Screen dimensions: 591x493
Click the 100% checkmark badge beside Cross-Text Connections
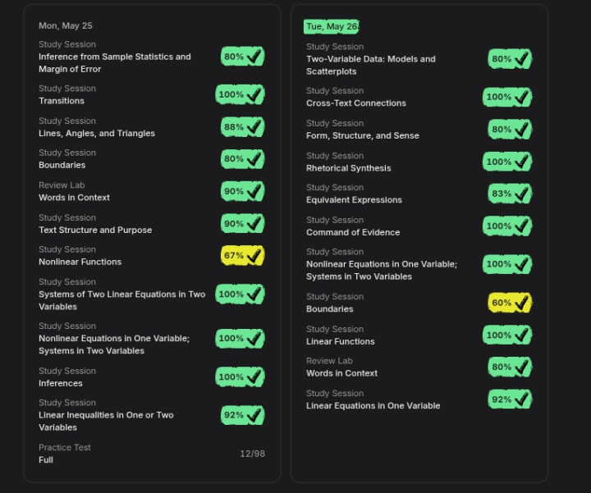(507, 97)
